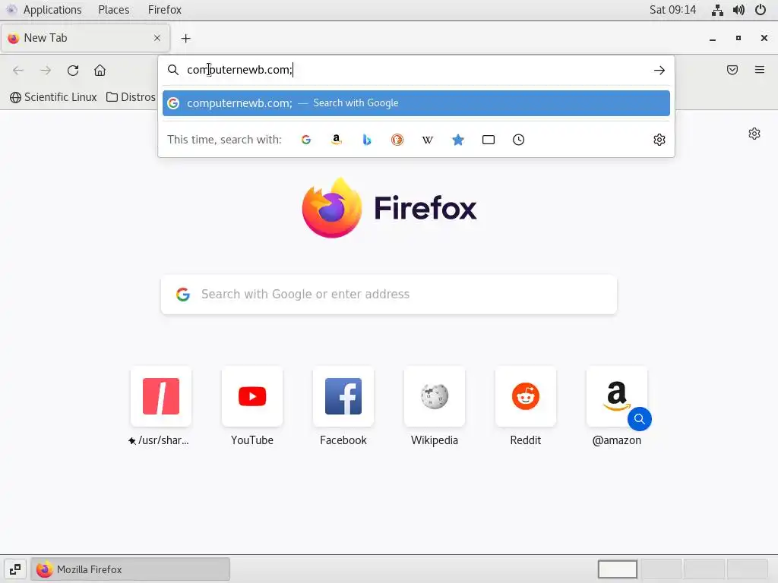Open search settings gear in dropdown
This screenshot has height=583, width=778.
(x=659, y=140)
